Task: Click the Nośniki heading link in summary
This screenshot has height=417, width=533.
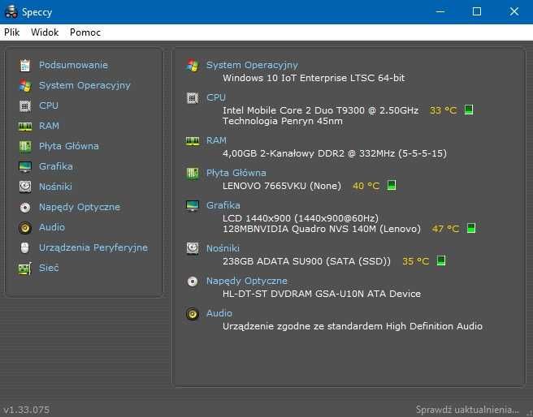Action: pyautogui.click(x=223, y=248)
